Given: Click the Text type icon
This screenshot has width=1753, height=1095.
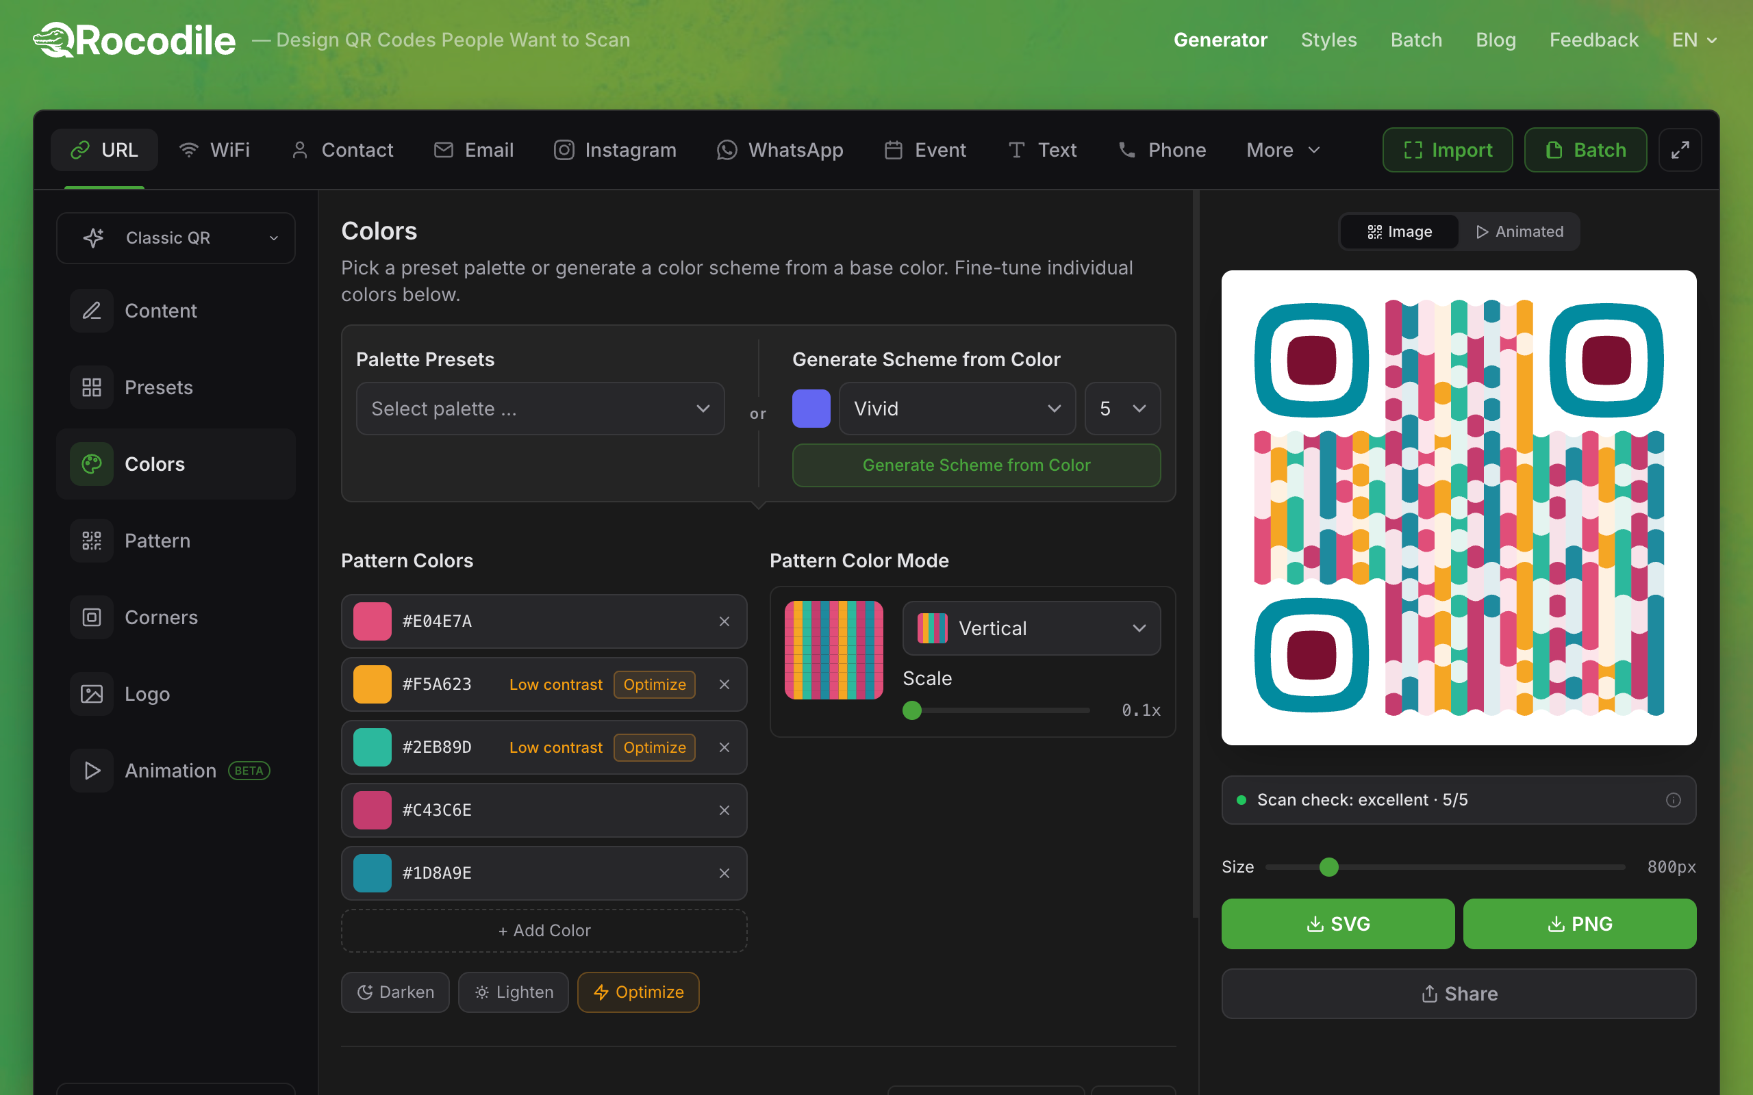Looking at the screenshot, I should (x=1017, y=150).
